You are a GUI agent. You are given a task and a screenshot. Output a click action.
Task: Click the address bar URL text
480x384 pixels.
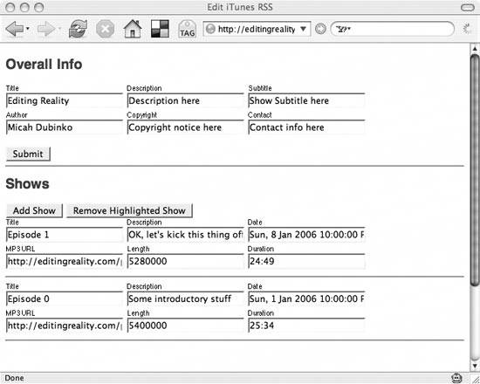tap(257, 30)
